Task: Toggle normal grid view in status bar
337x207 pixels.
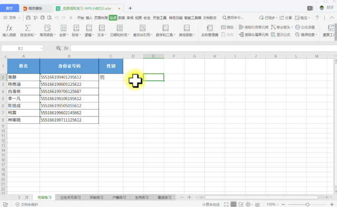Action: [x=233, y=204]
